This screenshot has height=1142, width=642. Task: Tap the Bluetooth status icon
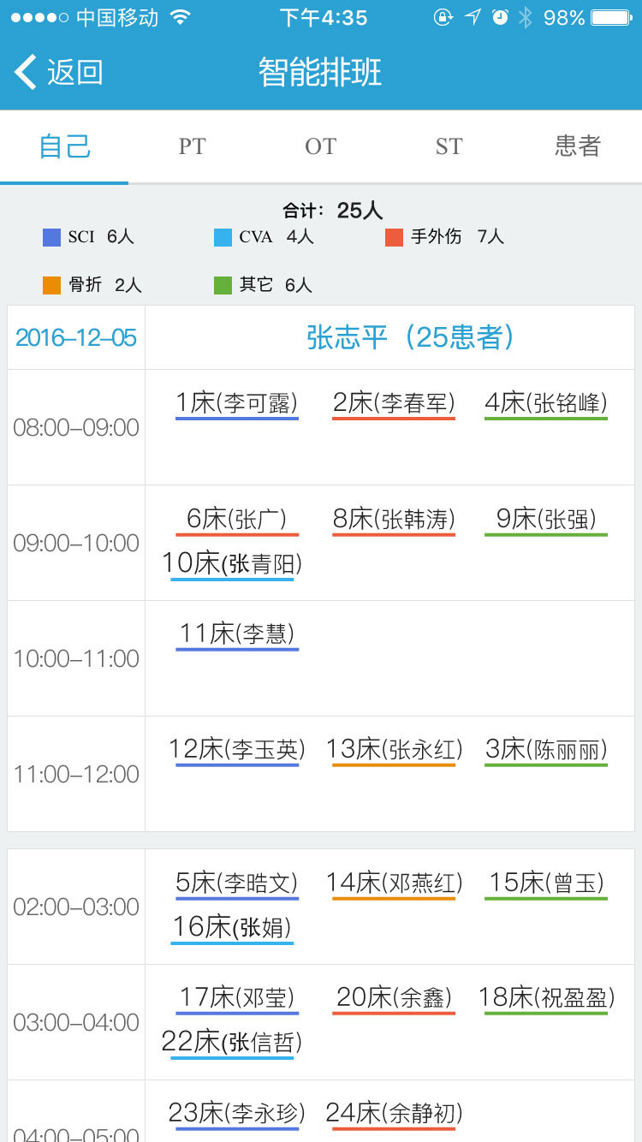pyautogui.click(x=525, y=17)
